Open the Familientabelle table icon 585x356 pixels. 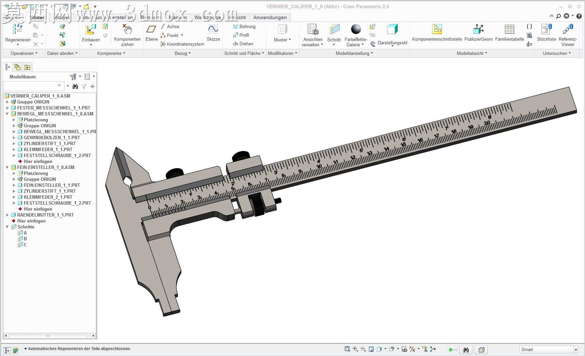click(x=510, y=29)
